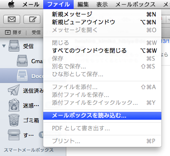The image size is (170, 156).
Task: Click the プリント… menu entry
Action: pyautogui.click(x=102, y=141)
